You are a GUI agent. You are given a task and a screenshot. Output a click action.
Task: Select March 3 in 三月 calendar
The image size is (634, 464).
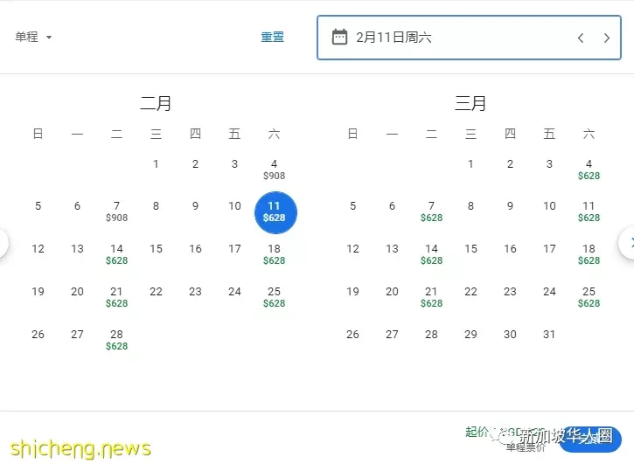(549, 164)
